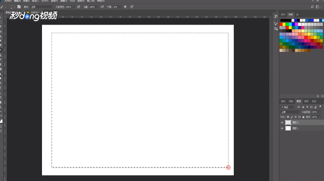Click the layer opacity value field
This screenshot has height=181, width=324.
pyautogui.click(x=315, y=112)
